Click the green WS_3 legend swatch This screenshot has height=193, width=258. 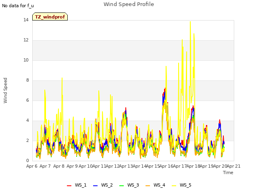coord(122,186)
